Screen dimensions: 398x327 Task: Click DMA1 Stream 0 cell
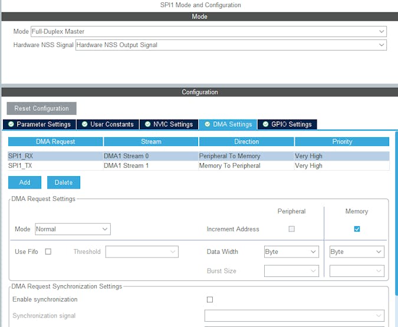pos(151,156)
